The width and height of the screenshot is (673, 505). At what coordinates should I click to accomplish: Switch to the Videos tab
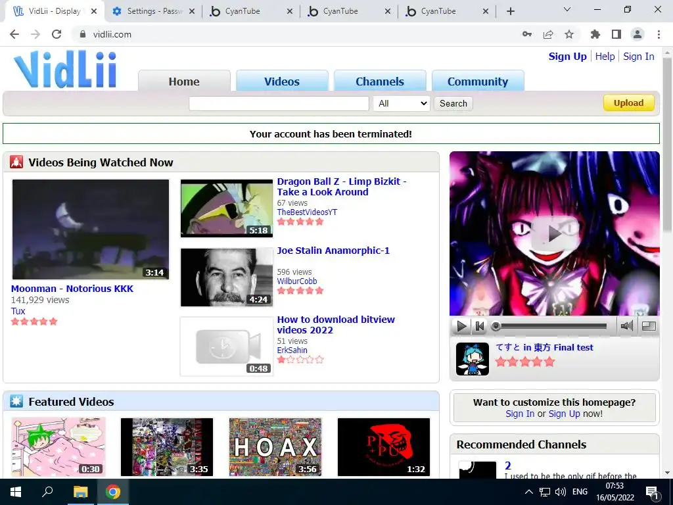(282, 81)
